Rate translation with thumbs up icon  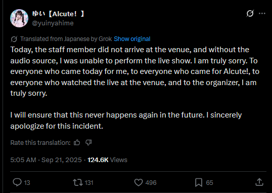[77, 142]
